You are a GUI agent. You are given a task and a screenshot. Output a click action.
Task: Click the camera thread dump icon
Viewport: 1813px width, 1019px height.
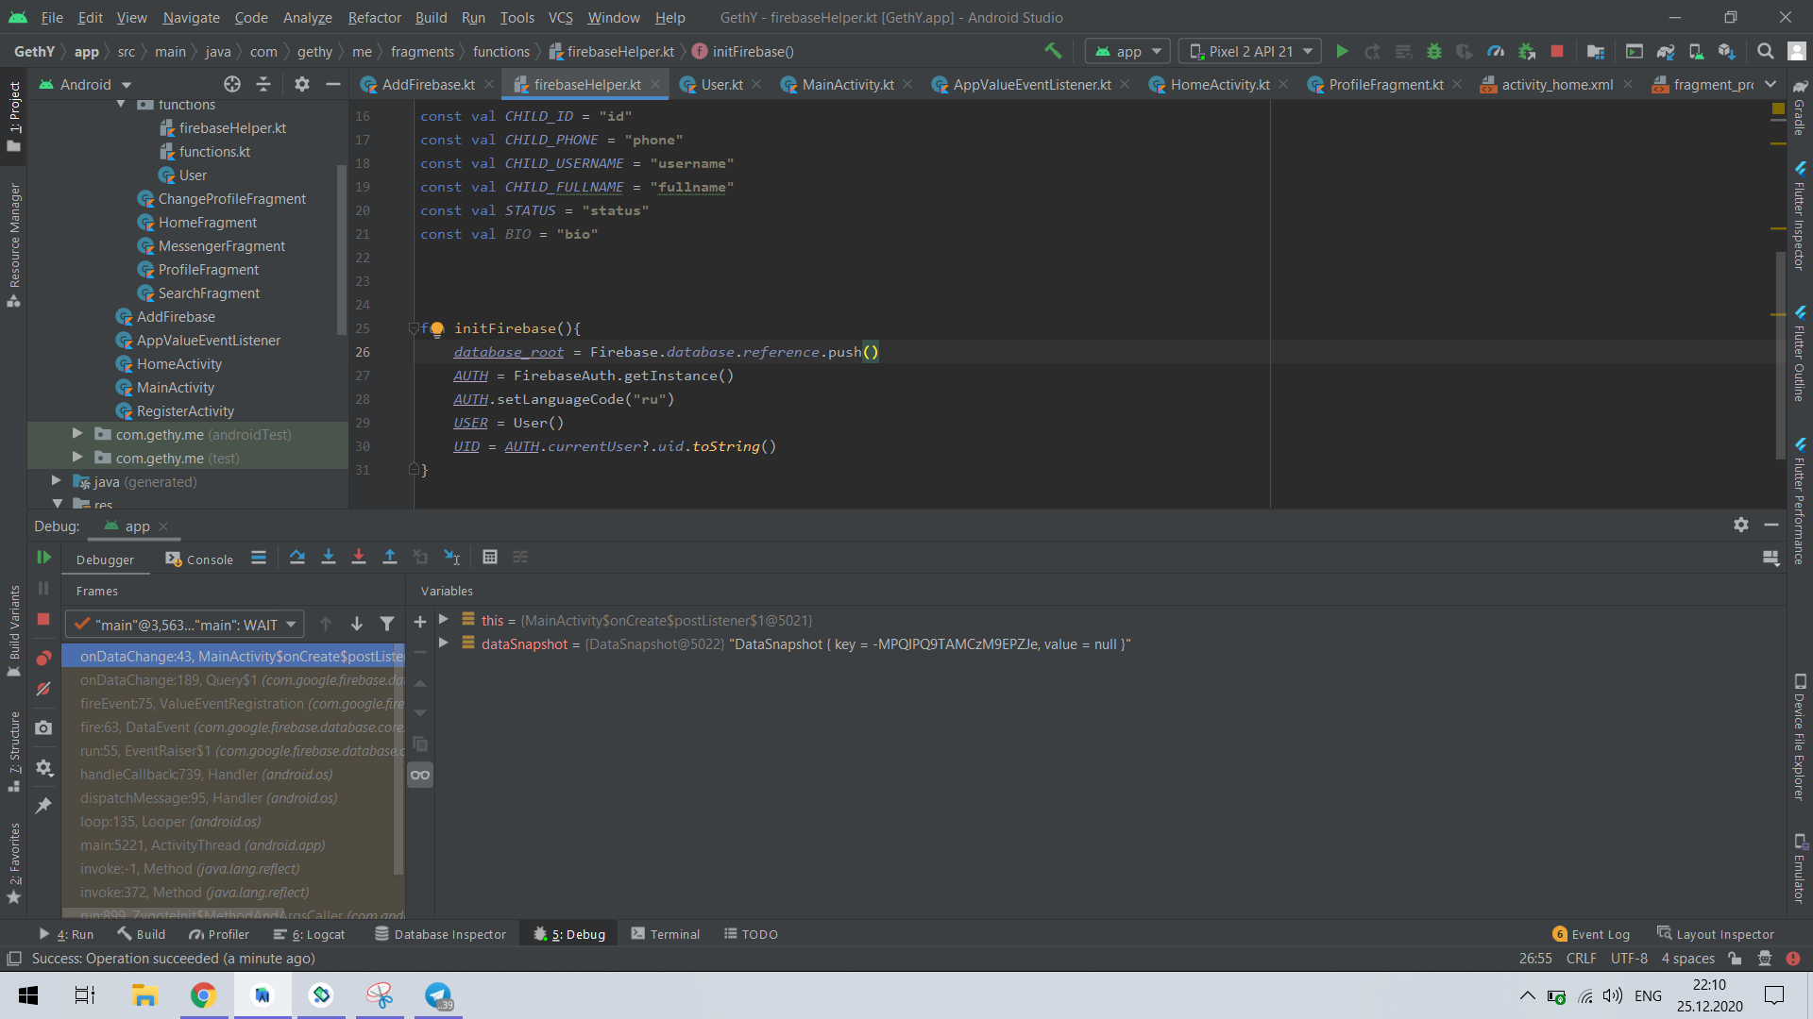pos(43,727)
